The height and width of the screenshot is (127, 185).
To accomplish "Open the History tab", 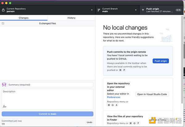I will [71, 18].
